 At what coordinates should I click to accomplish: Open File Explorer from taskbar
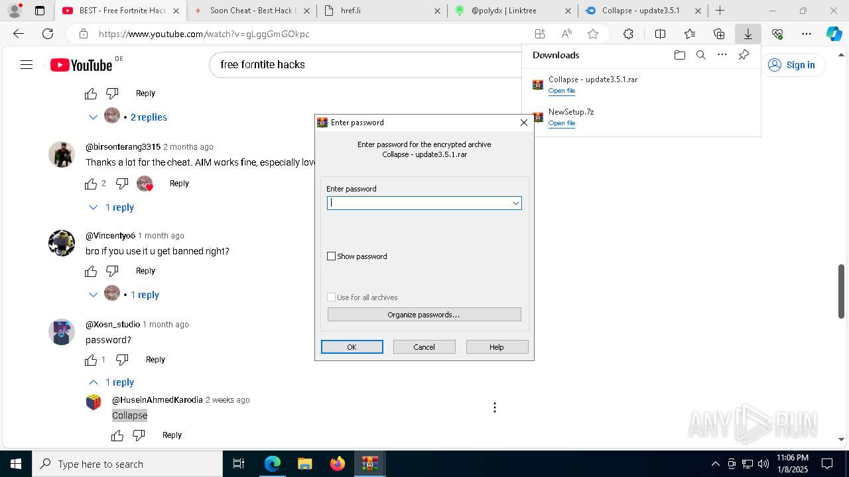[x=304, y=464]
